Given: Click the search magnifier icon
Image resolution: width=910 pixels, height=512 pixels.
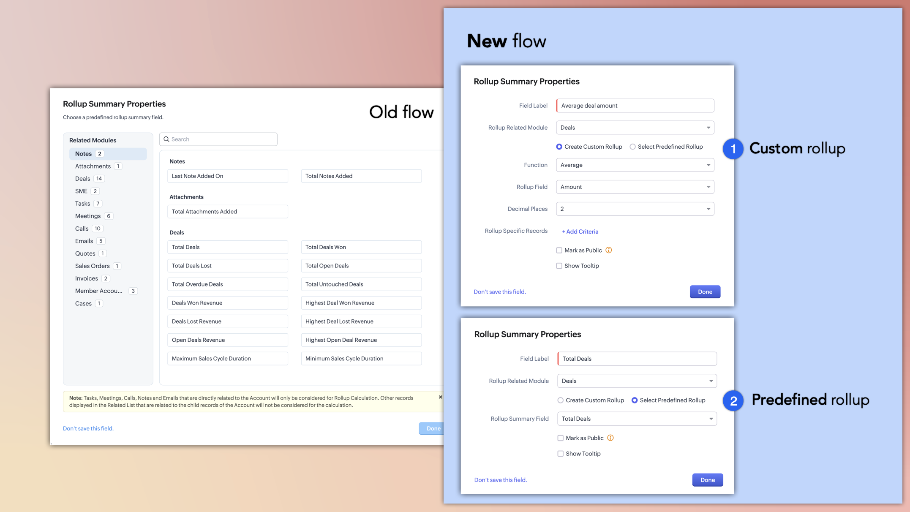Looking at the screenshot, I should [166, 139].
